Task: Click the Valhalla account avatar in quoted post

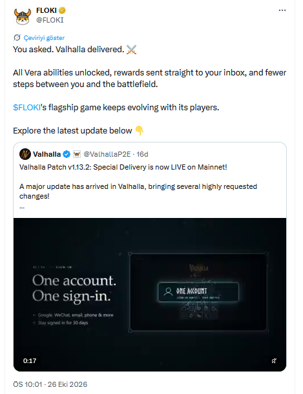Action: [25, 154]
